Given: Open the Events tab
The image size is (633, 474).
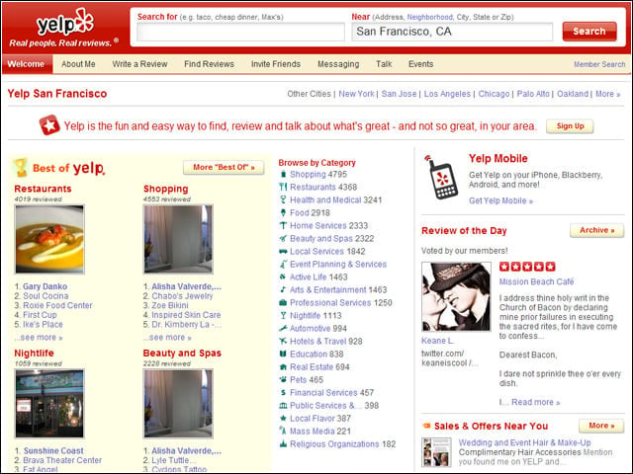Looking at the screenshot, I should pyautogui.click(x=420, y=64).
